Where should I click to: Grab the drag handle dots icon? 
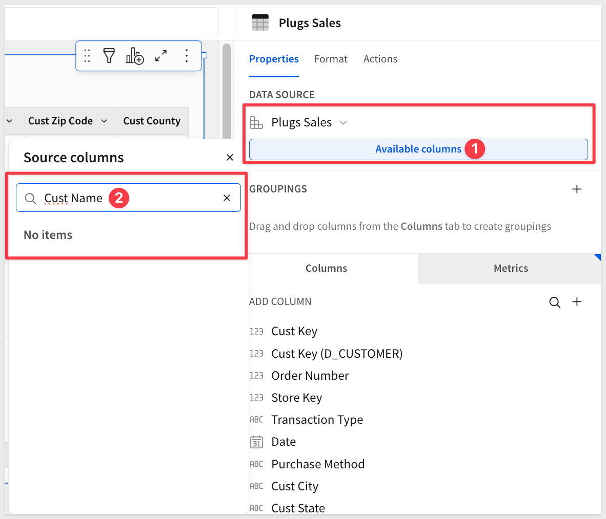(x=87, y=56)
